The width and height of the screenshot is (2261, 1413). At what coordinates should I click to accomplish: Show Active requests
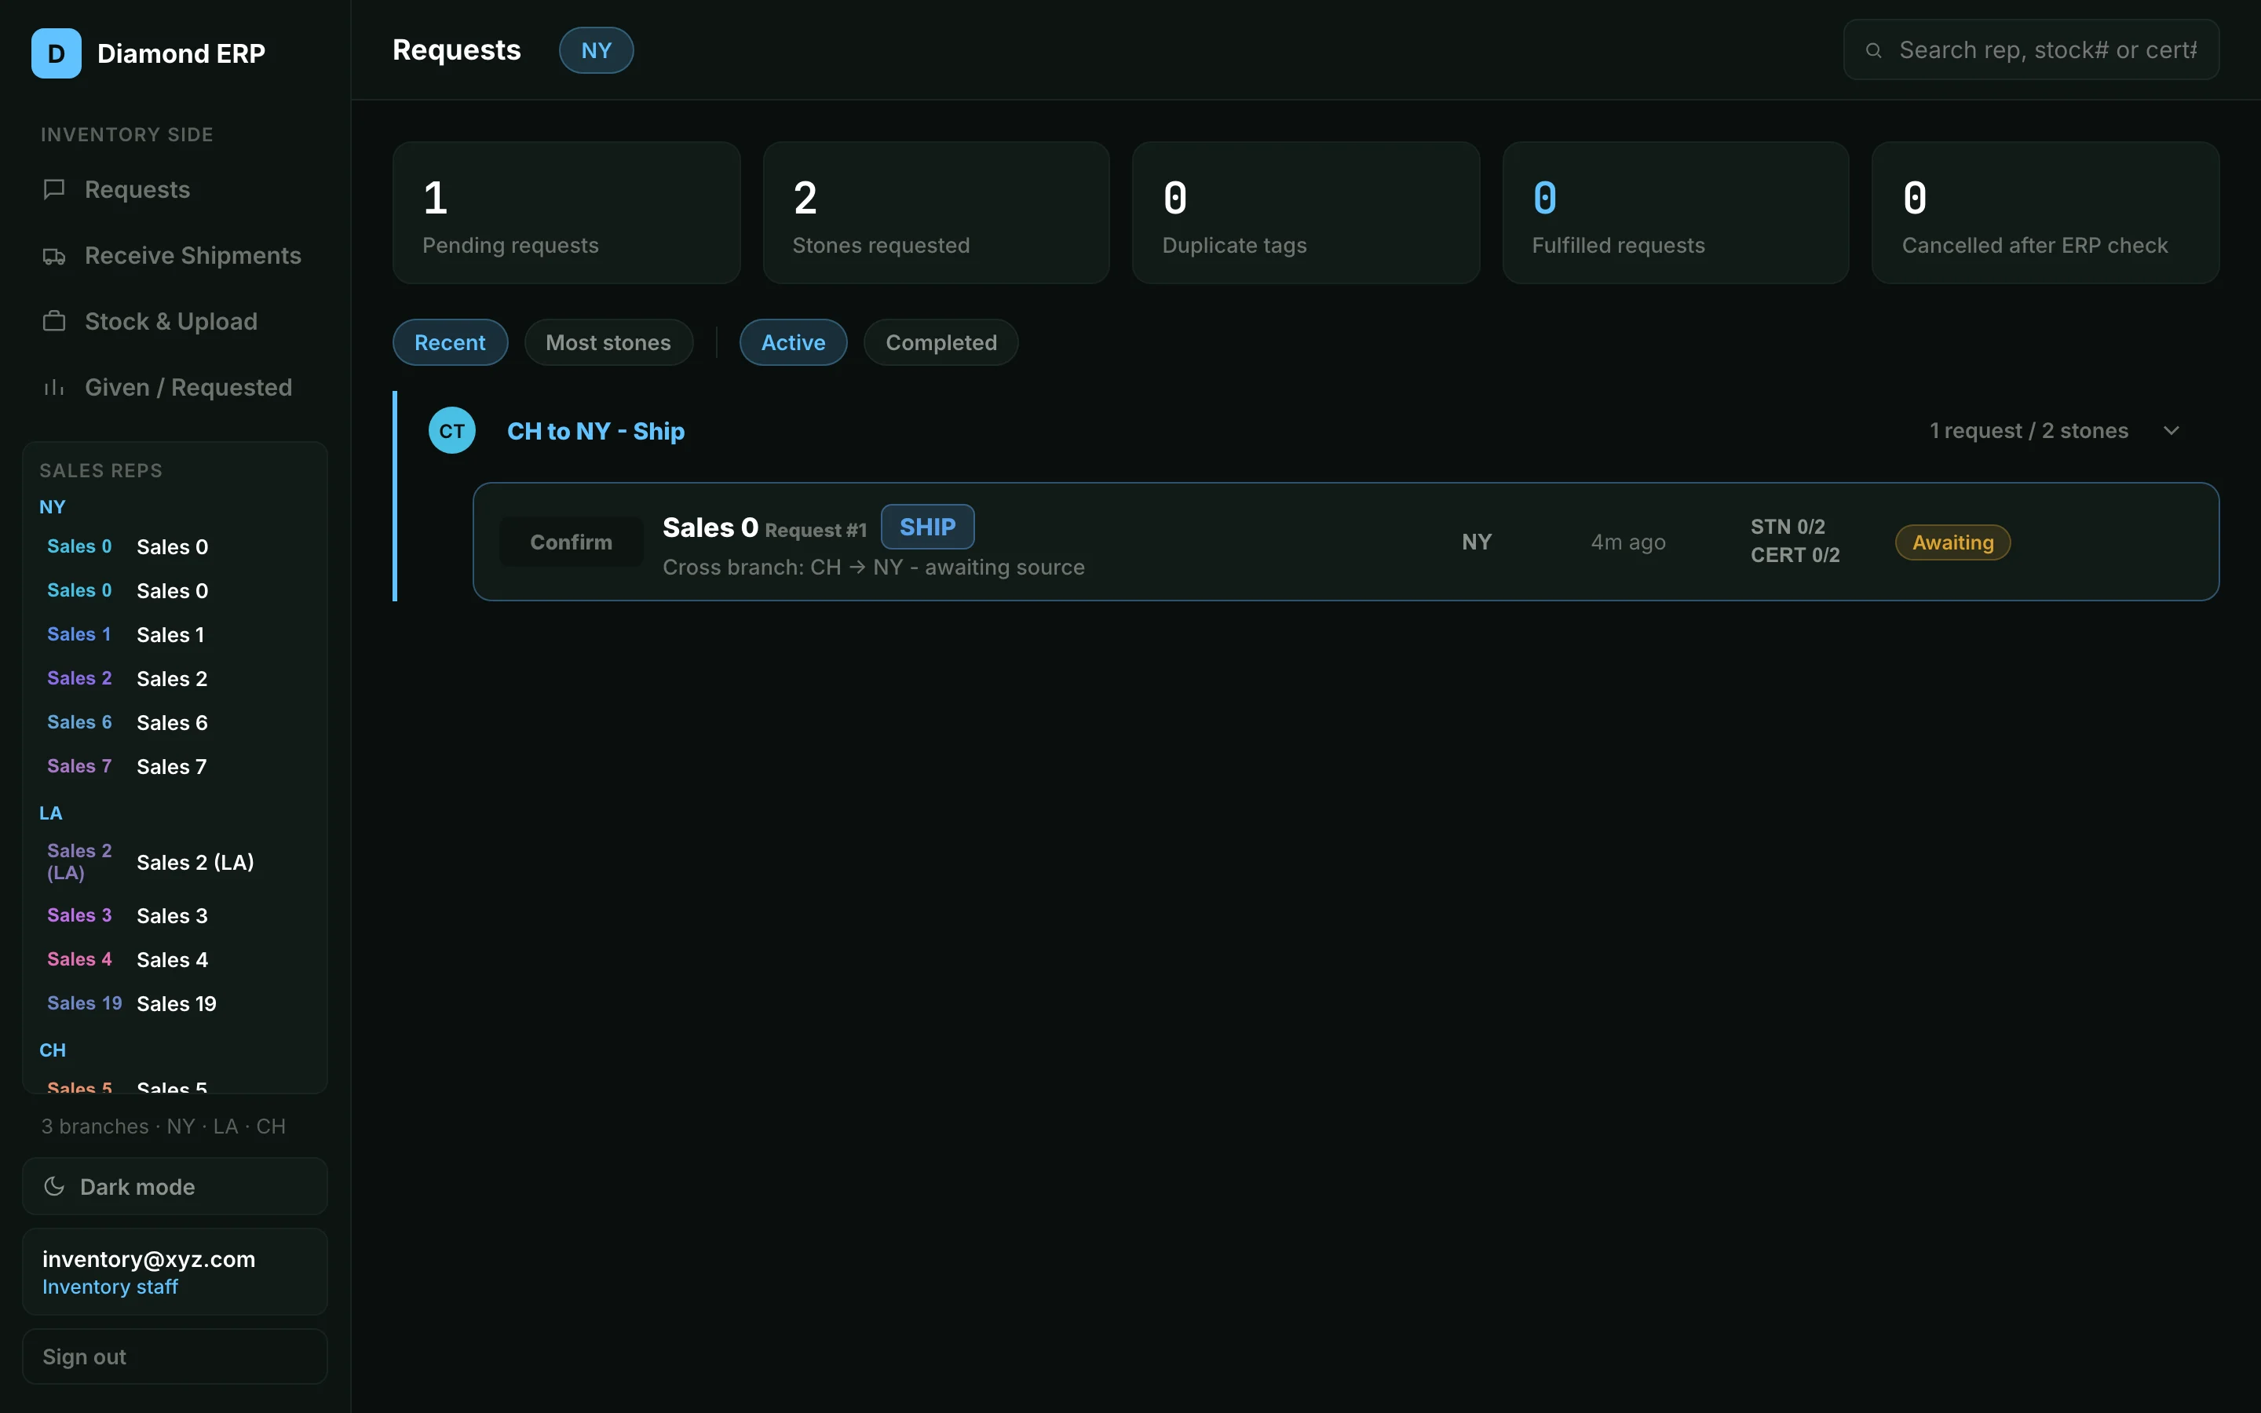793,343
